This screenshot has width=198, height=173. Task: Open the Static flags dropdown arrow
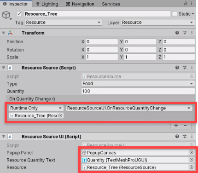pos(193,14)
